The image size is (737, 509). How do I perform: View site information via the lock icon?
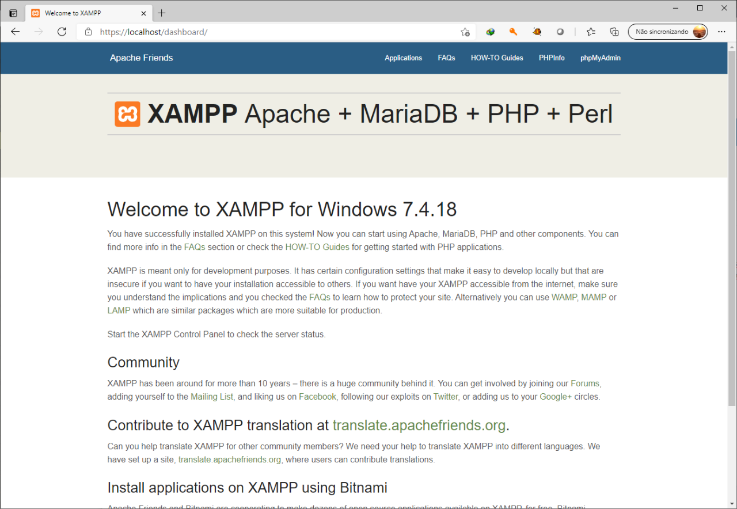point(88,32)
